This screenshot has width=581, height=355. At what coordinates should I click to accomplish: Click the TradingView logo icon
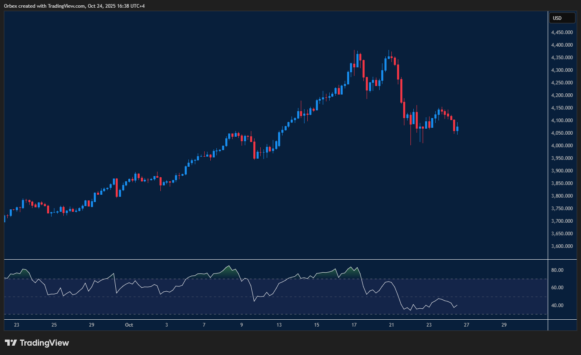pos(11,343)
